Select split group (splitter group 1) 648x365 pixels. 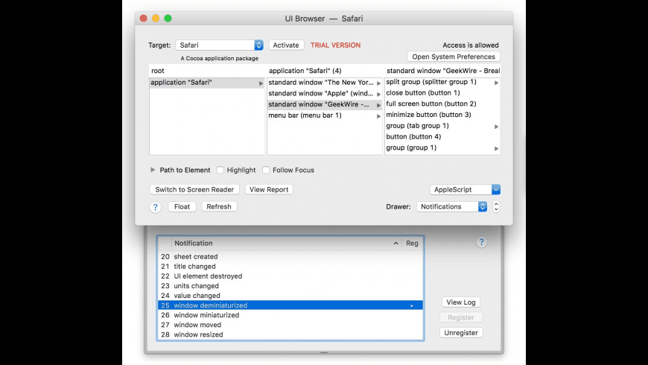(442, 82)
